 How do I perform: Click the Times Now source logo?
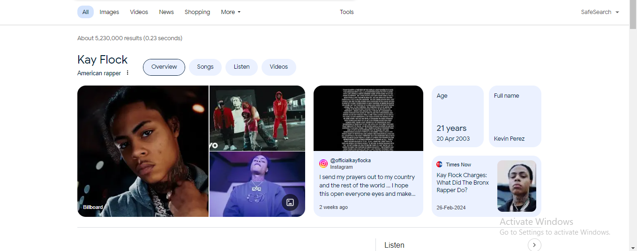click(x=439, y=165)
